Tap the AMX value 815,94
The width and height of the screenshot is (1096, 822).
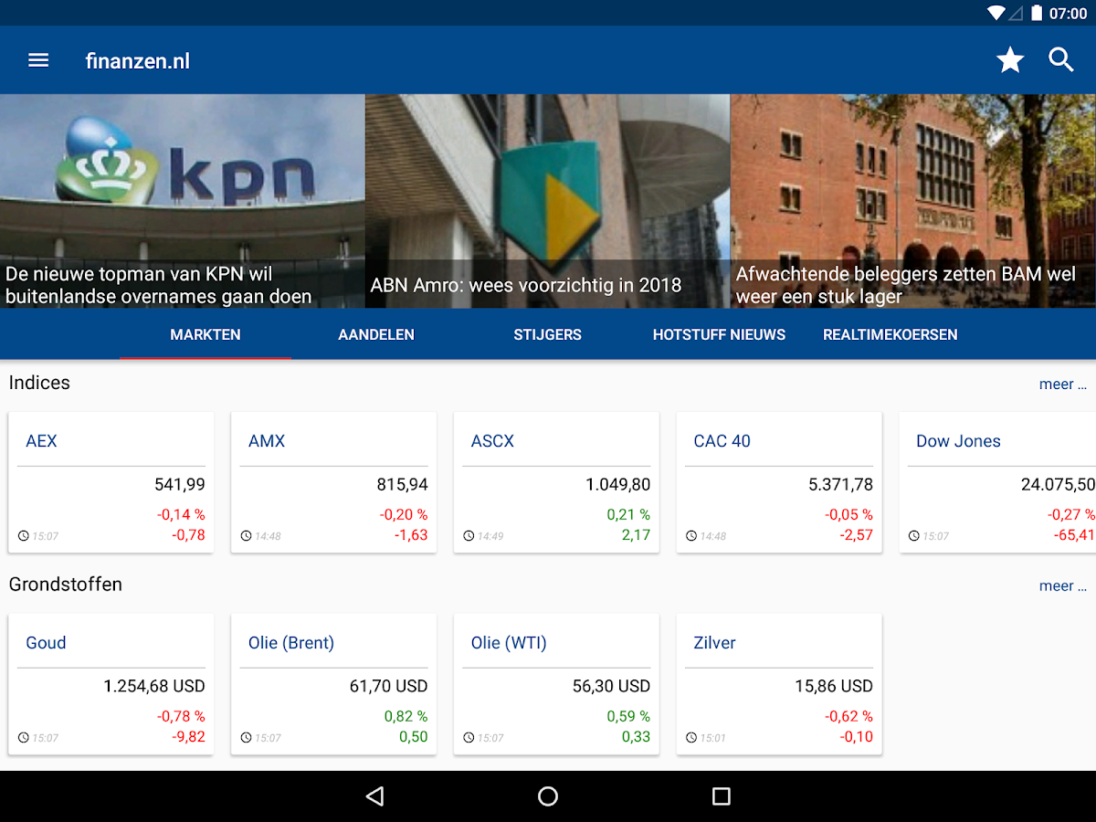(403, 485)
